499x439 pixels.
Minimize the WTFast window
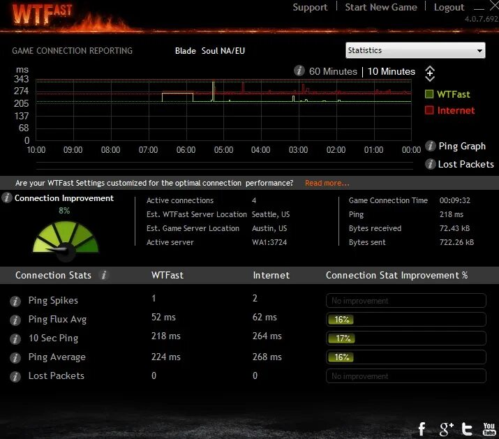479,8
